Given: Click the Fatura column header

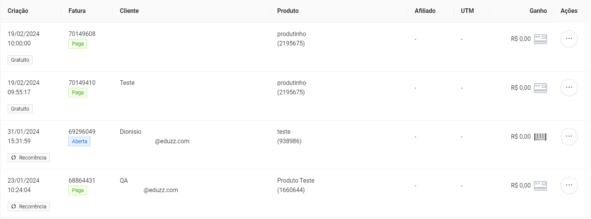Looking at the screenshot, I should click(77, 11).
